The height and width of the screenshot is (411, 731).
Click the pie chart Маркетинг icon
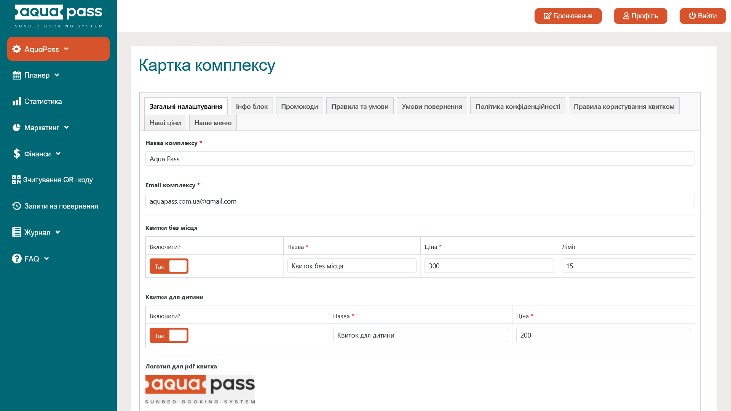(16, 127)
